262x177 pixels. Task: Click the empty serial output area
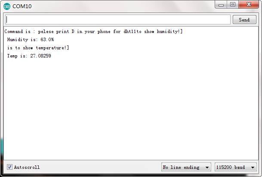131,108
